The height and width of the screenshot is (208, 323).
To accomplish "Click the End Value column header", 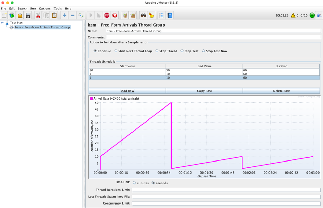I will [x=204, y=66].
